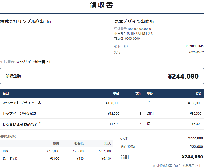This screenshot has width=204, height=168.
Task: Click the 領収金額 label
Action: pos(13,76)
